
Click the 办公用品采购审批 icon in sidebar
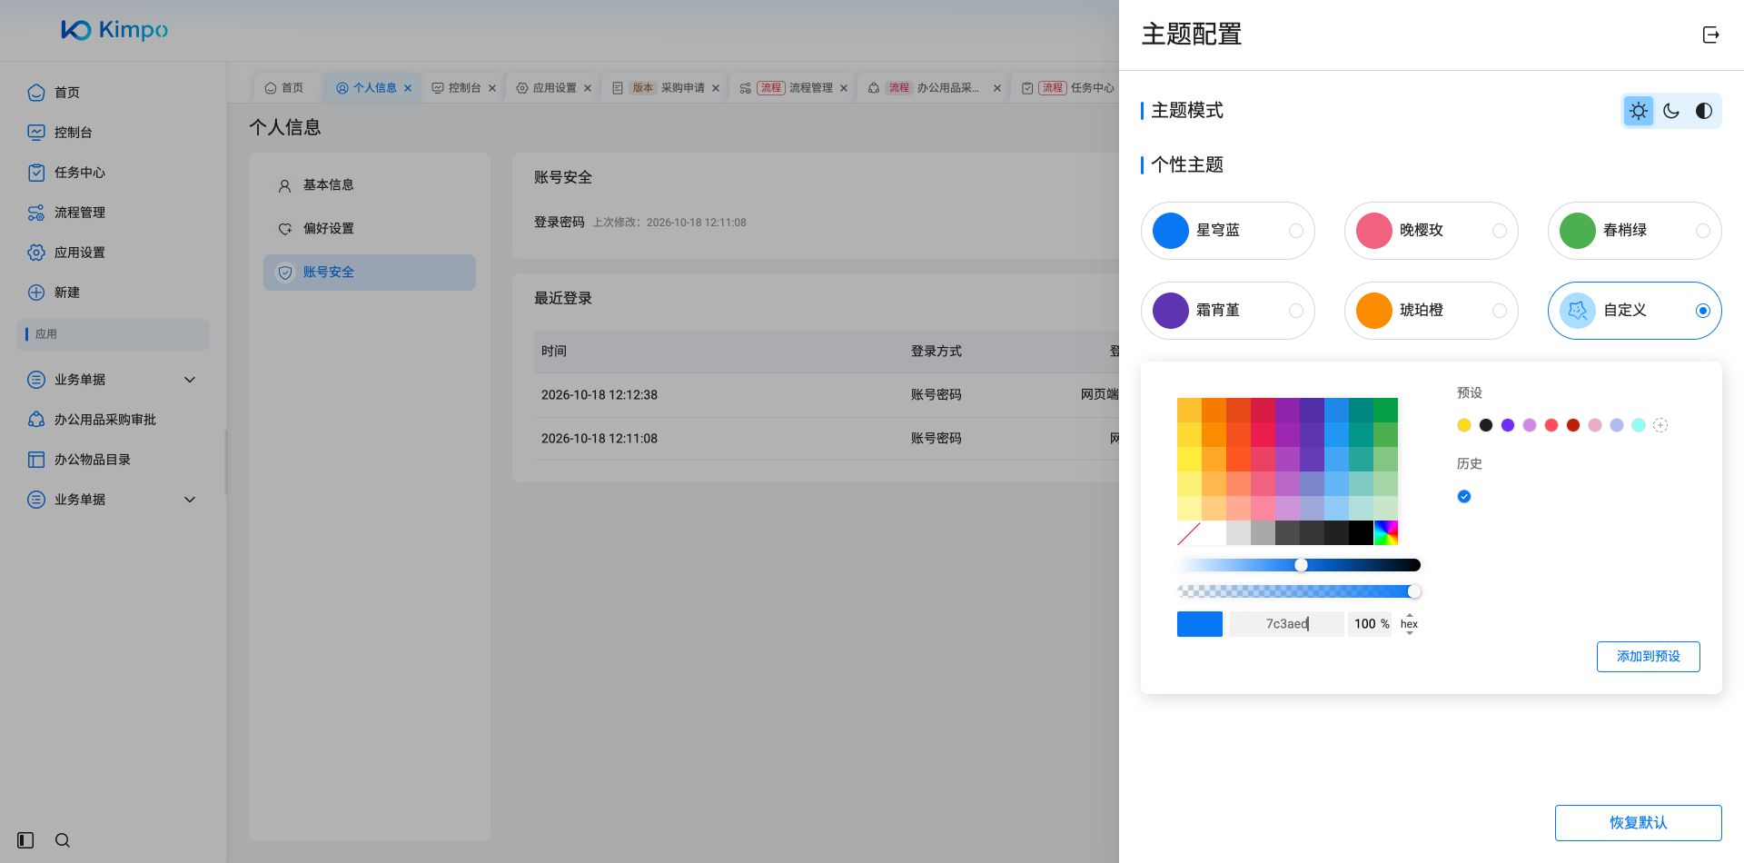tap(36, 420)
